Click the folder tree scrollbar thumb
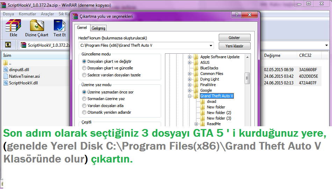Viewport: 332px width, 189px height. [x=247, y=78]
